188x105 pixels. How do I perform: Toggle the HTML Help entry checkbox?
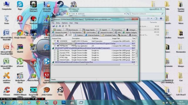(x=55, y=57)
